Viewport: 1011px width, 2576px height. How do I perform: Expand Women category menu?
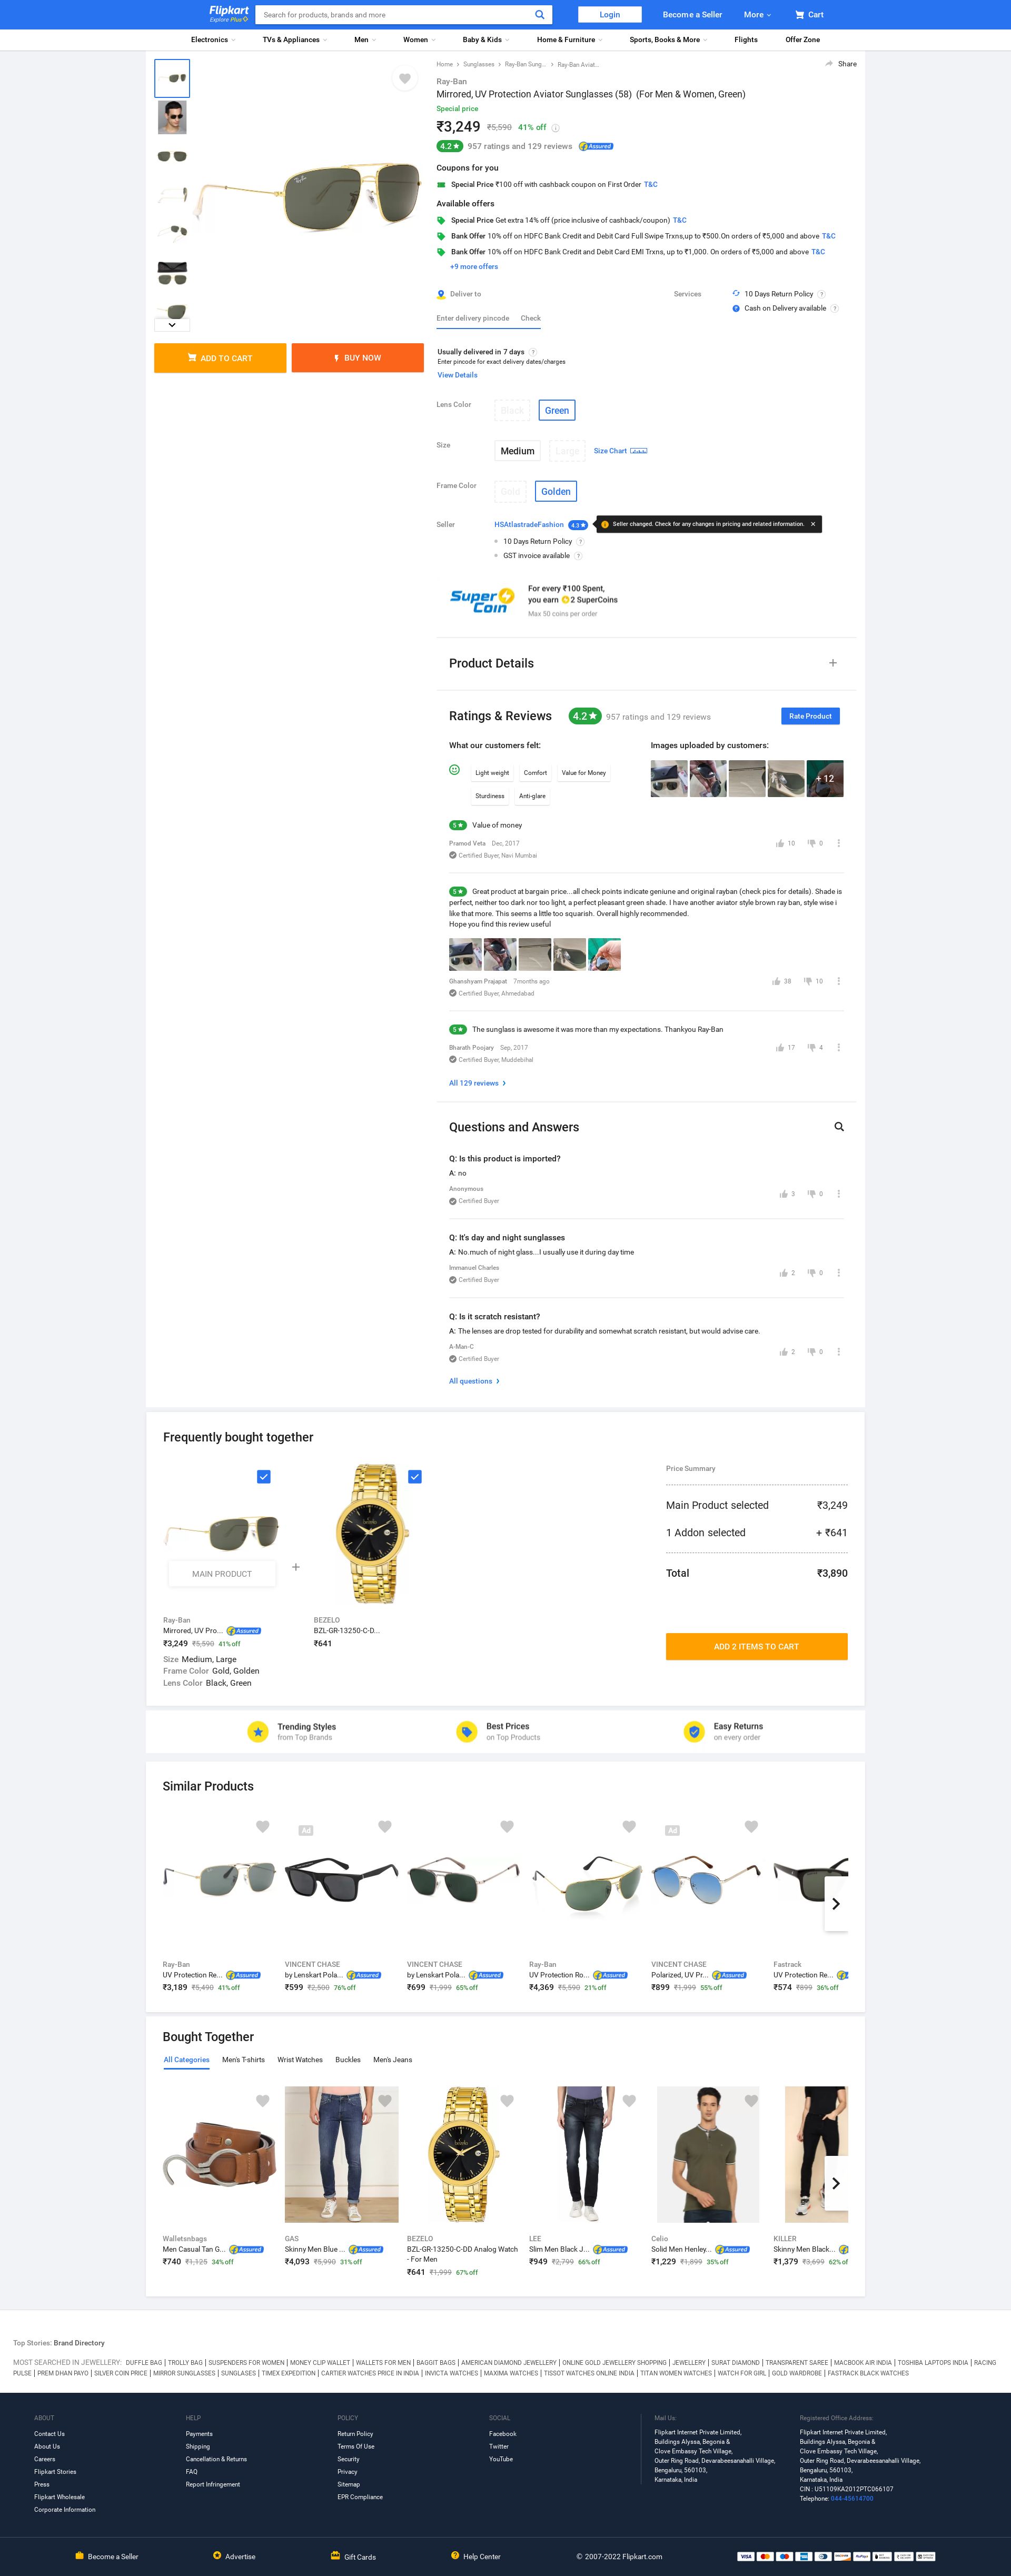tap(419, 40)
